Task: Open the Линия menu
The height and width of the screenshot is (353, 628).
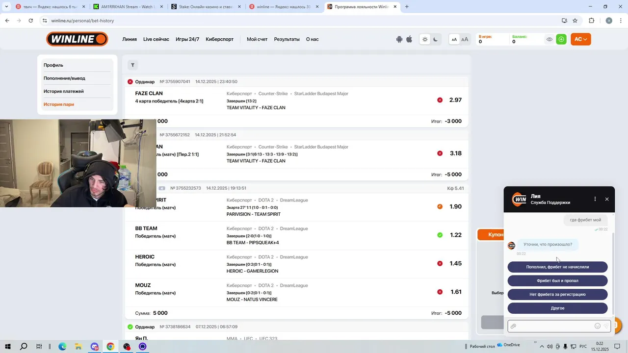Action: click(130, 39)
